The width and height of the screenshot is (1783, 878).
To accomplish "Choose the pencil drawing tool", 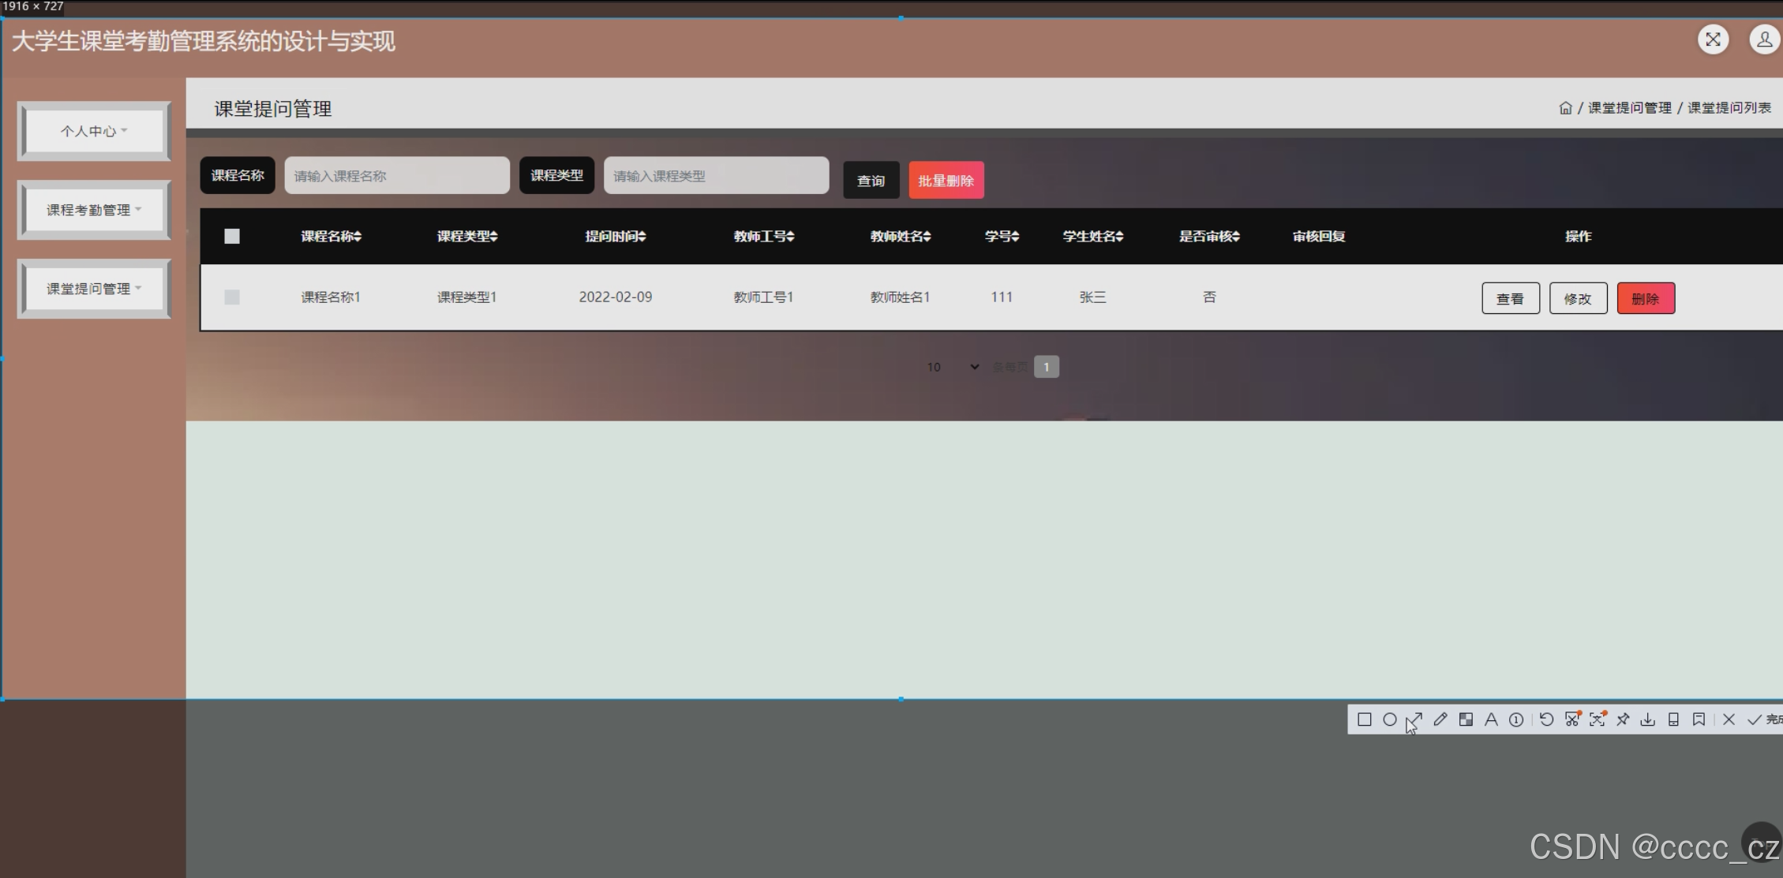I will (x=1440, y=719).
